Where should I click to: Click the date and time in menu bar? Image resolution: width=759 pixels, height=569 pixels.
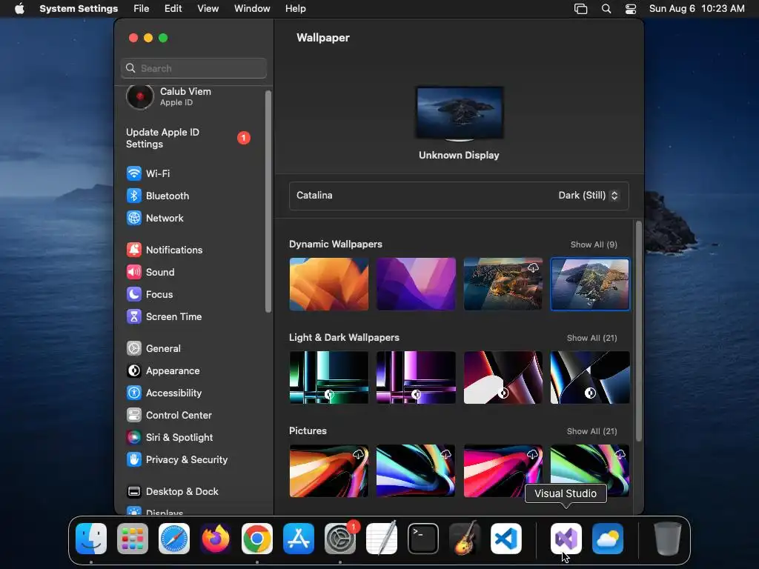pos(697,9)
